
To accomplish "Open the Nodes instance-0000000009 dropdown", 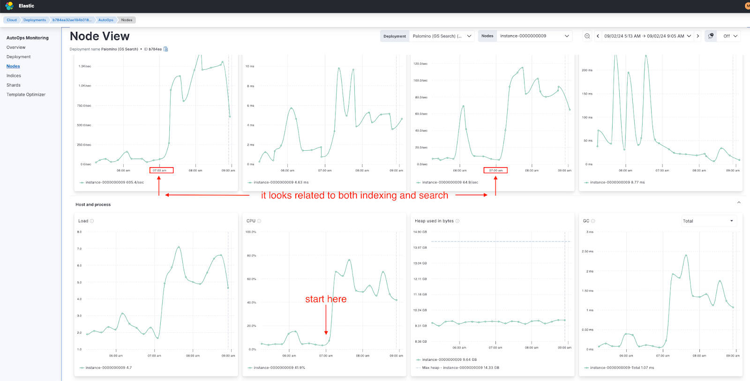I will coord(534,36).
